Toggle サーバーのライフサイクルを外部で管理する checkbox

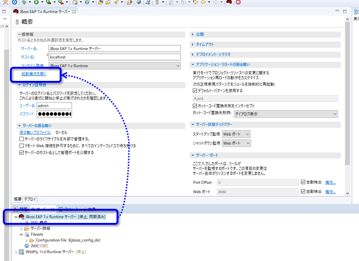click(22, 139)
